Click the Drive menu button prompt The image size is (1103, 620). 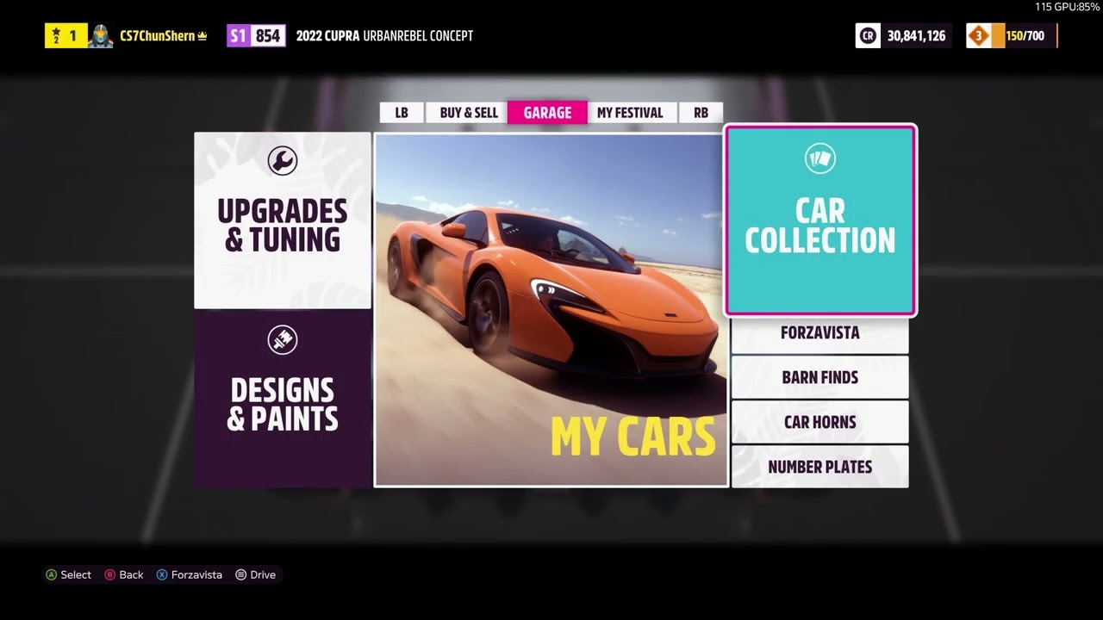[256, 574]
